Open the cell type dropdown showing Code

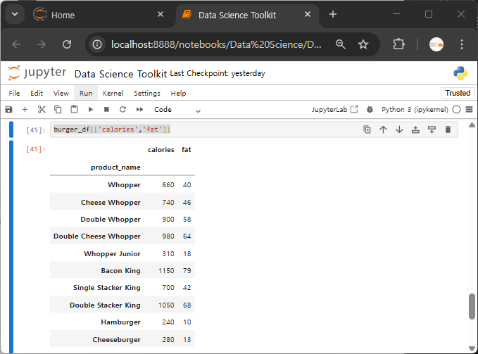pos(177,110)
